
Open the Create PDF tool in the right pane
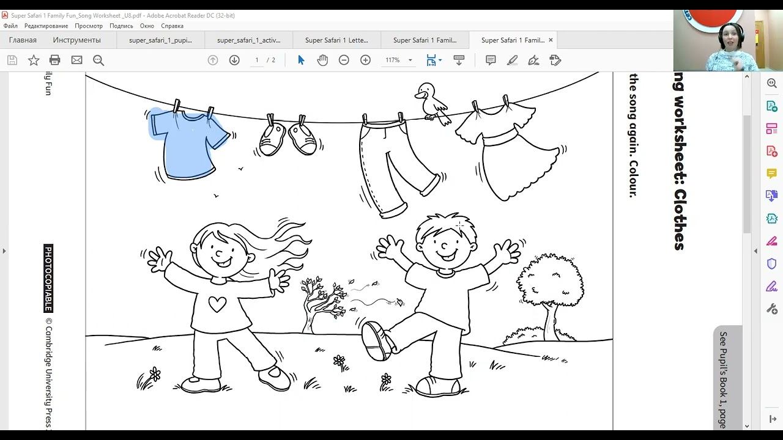coord(772,151)
